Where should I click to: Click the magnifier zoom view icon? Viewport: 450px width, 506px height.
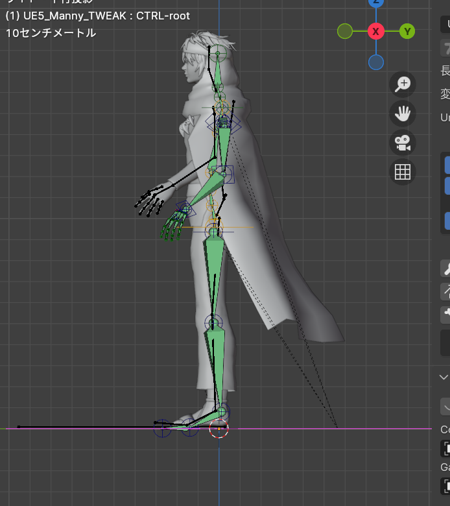point(403,84)
